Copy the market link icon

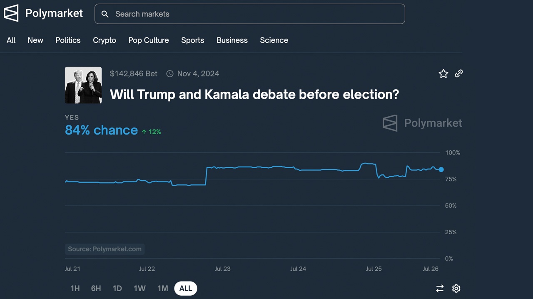[x=458, y=74]
